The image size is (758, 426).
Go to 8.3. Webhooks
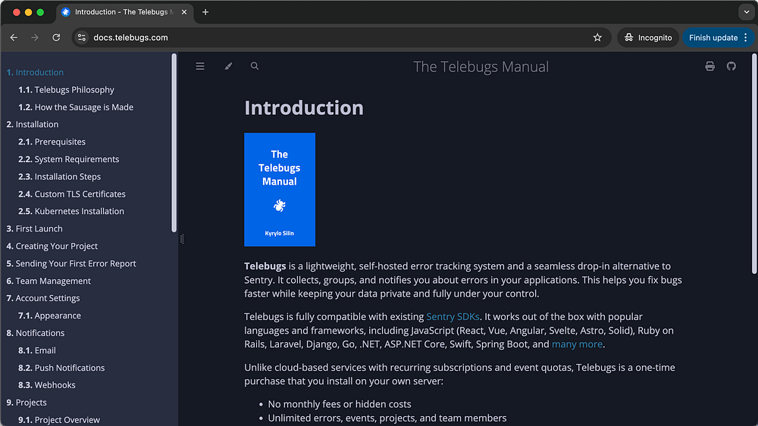point(47,385)
